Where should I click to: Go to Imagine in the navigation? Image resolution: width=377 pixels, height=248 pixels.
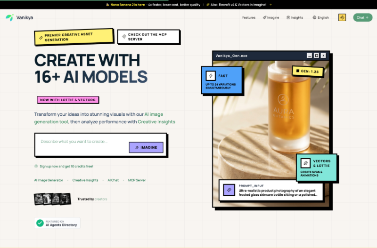(x=271, y=17)
